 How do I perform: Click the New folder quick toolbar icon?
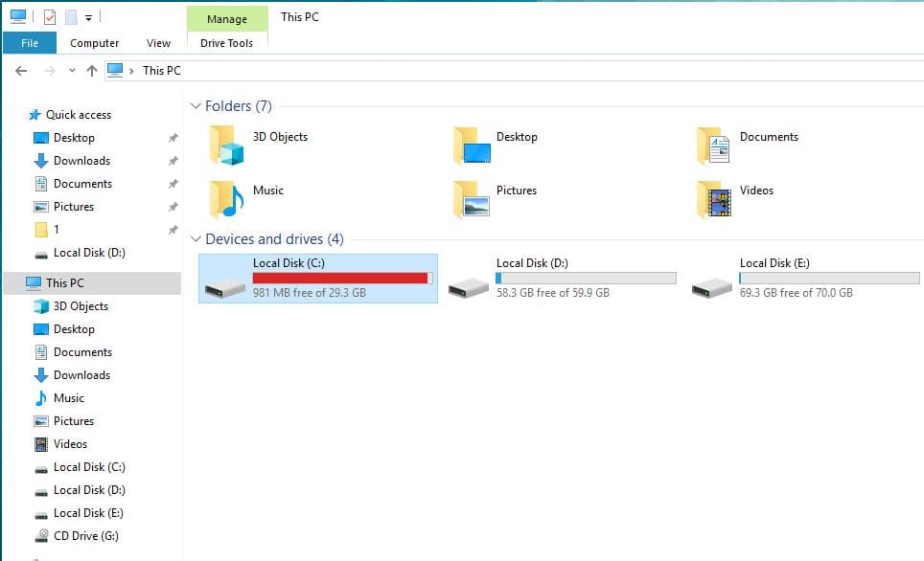tap(71, 17)
